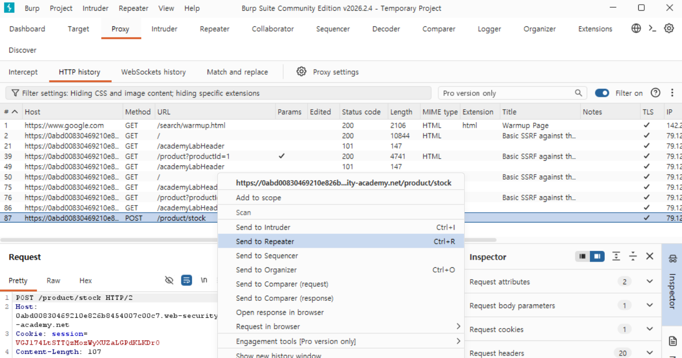The image size is (682, 358).
Task: Switch to the Intercept sub-tab
Action: (x=23, y=72)
